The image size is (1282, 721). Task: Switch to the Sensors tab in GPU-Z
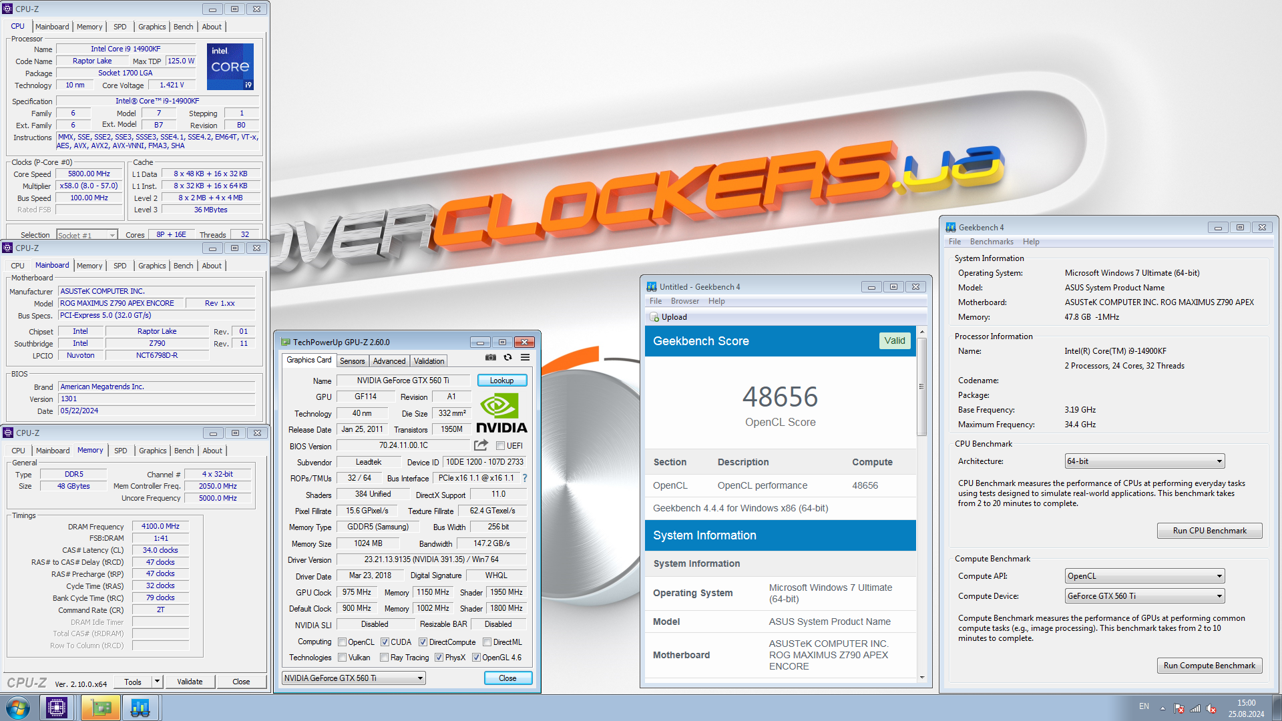353,361
